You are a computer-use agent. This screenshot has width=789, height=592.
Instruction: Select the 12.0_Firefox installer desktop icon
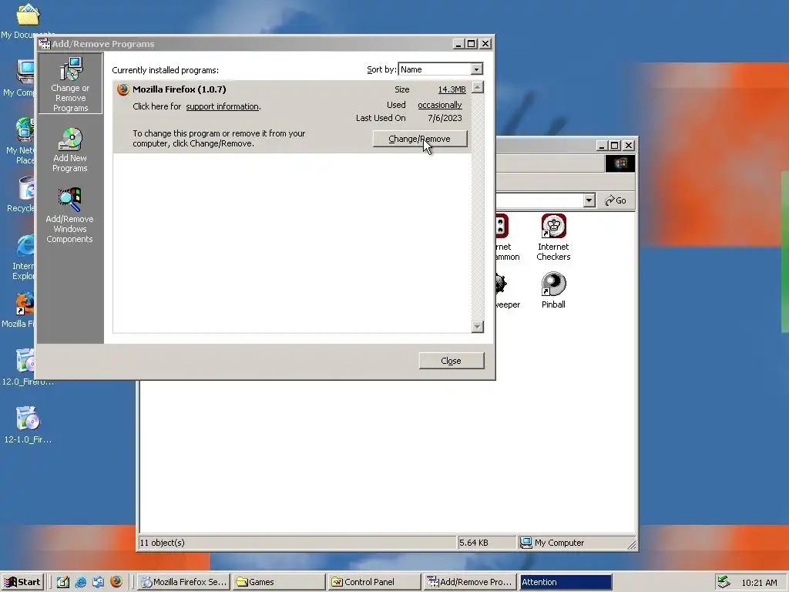[x=27, y=368]
